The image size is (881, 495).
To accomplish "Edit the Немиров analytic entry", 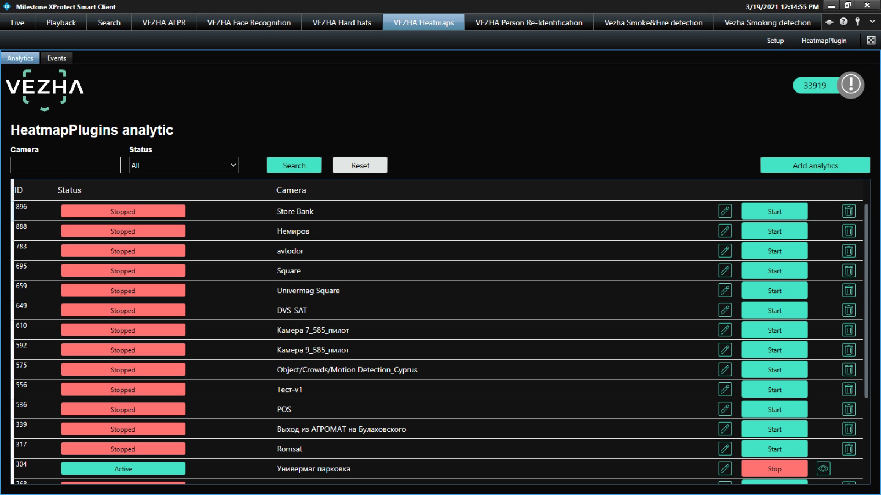I will pos(725,231).
